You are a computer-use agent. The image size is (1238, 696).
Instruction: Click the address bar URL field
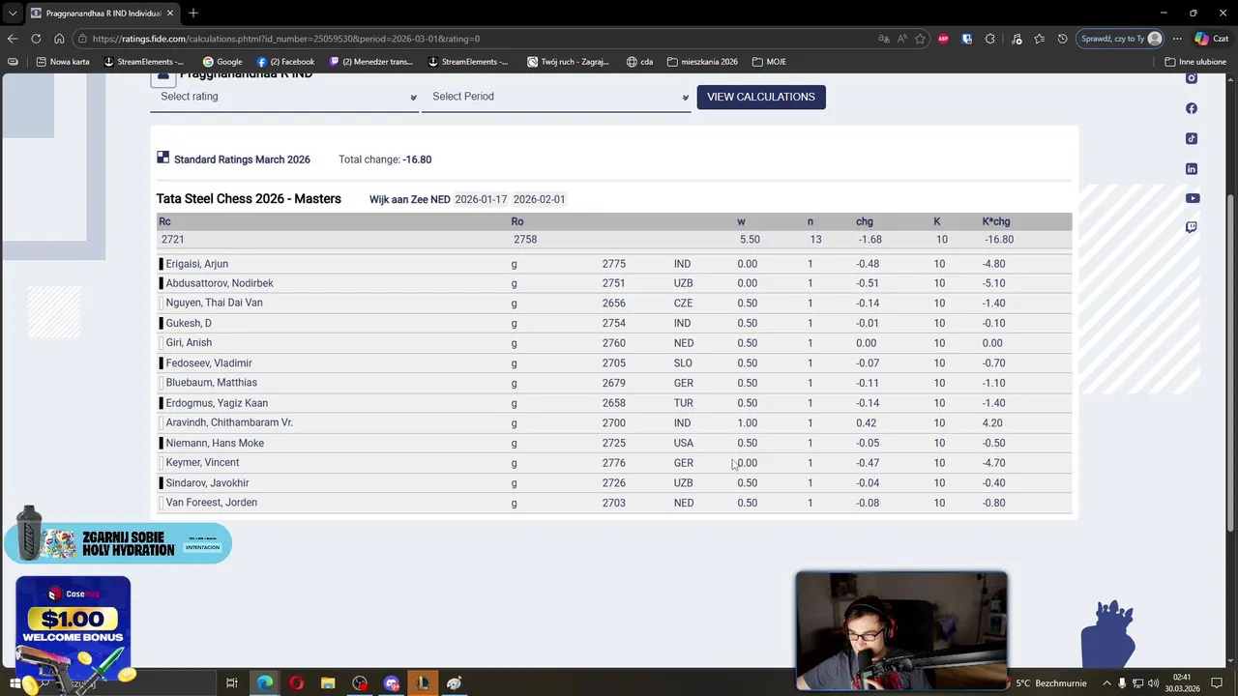click(474, 39)
